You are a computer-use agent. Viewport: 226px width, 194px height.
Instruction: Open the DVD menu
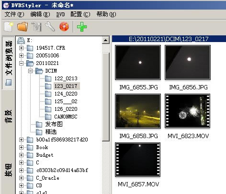[x=60, y=14]
